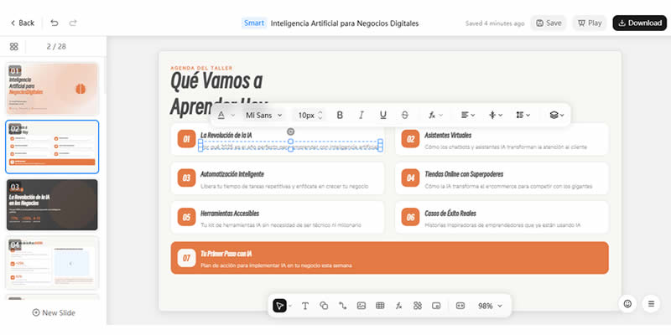Open the layer order menu

point(555,115)
